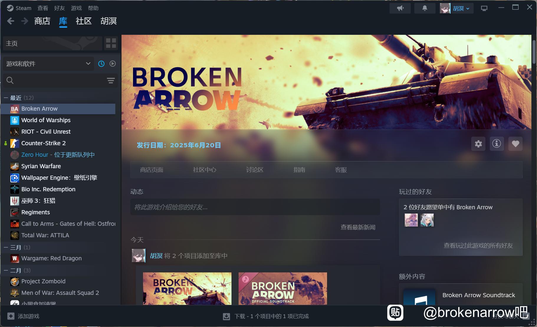Open first wishlist friend avatar
Viewport: 537px width, 327px height.
coord(411,220)
